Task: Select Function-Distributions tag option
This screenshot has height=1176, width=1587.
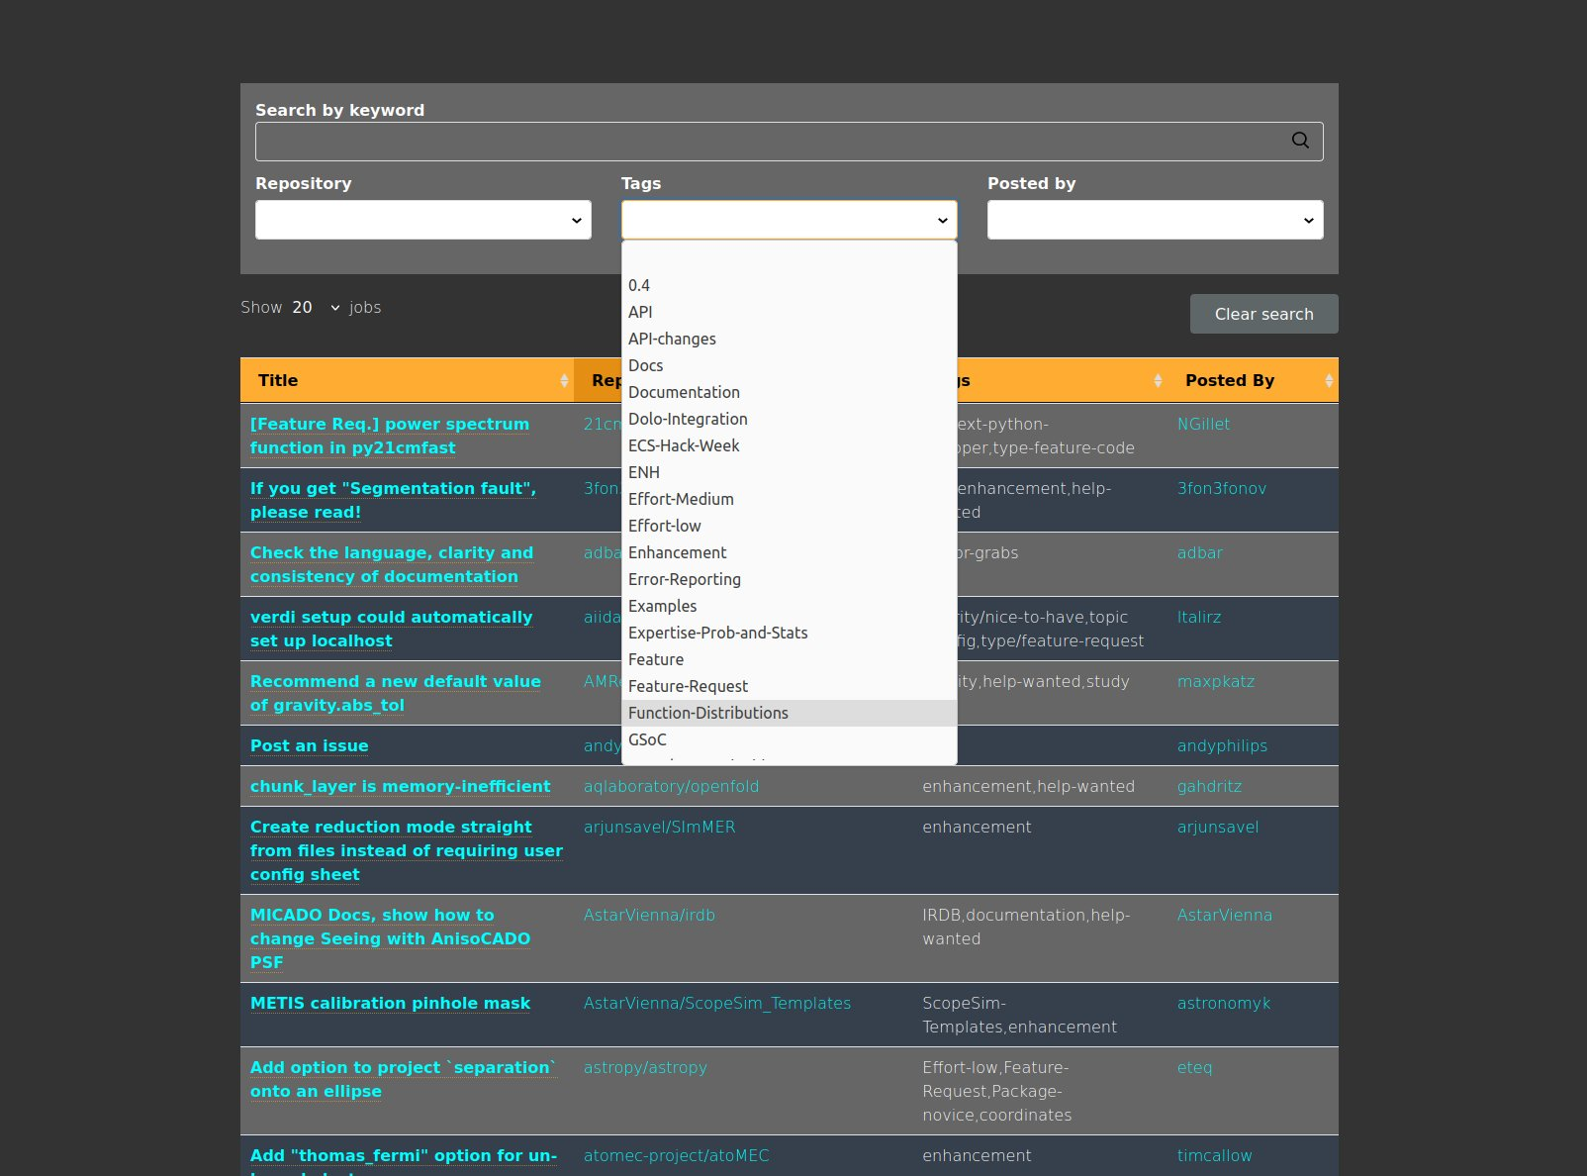Action: click(708, 713)
